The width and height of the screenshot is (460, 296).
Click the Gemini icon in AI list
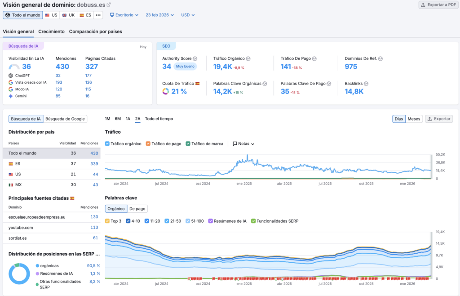[11, 96]
